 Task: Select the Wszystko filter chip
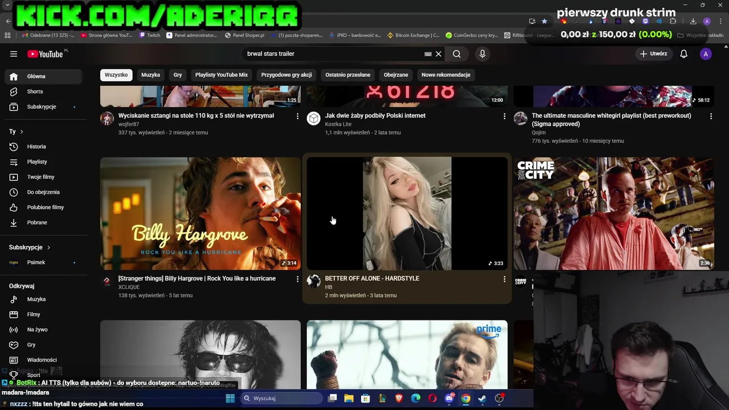116,75
